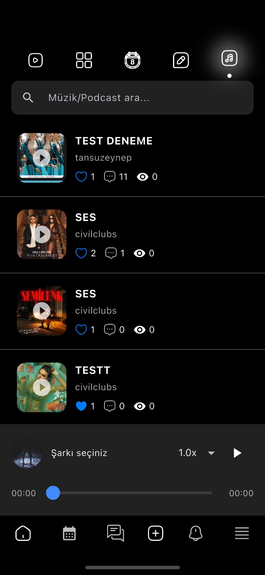The image size is (265, 575).
Task: Open the video feed tab icon
Action: point(36,60)
